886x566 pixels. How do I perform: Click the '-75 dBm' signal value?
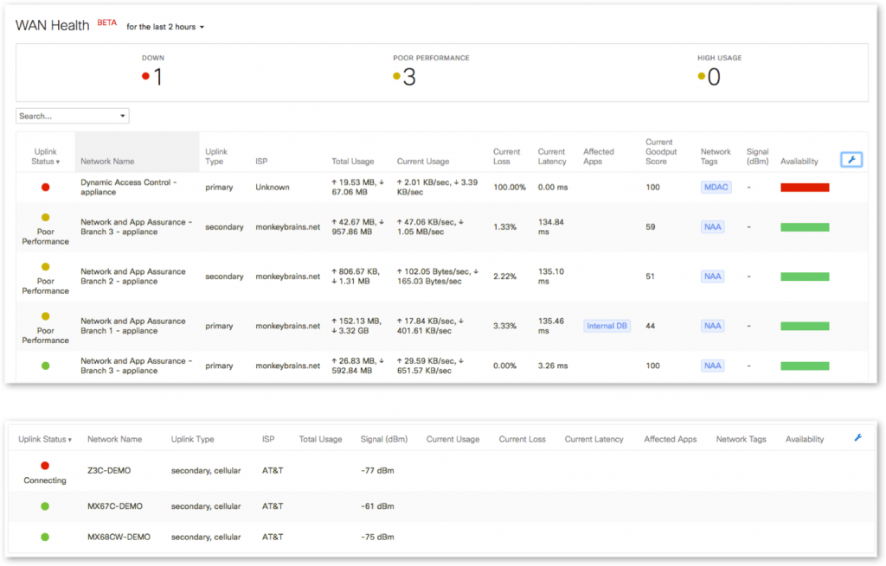pos(377,537)
